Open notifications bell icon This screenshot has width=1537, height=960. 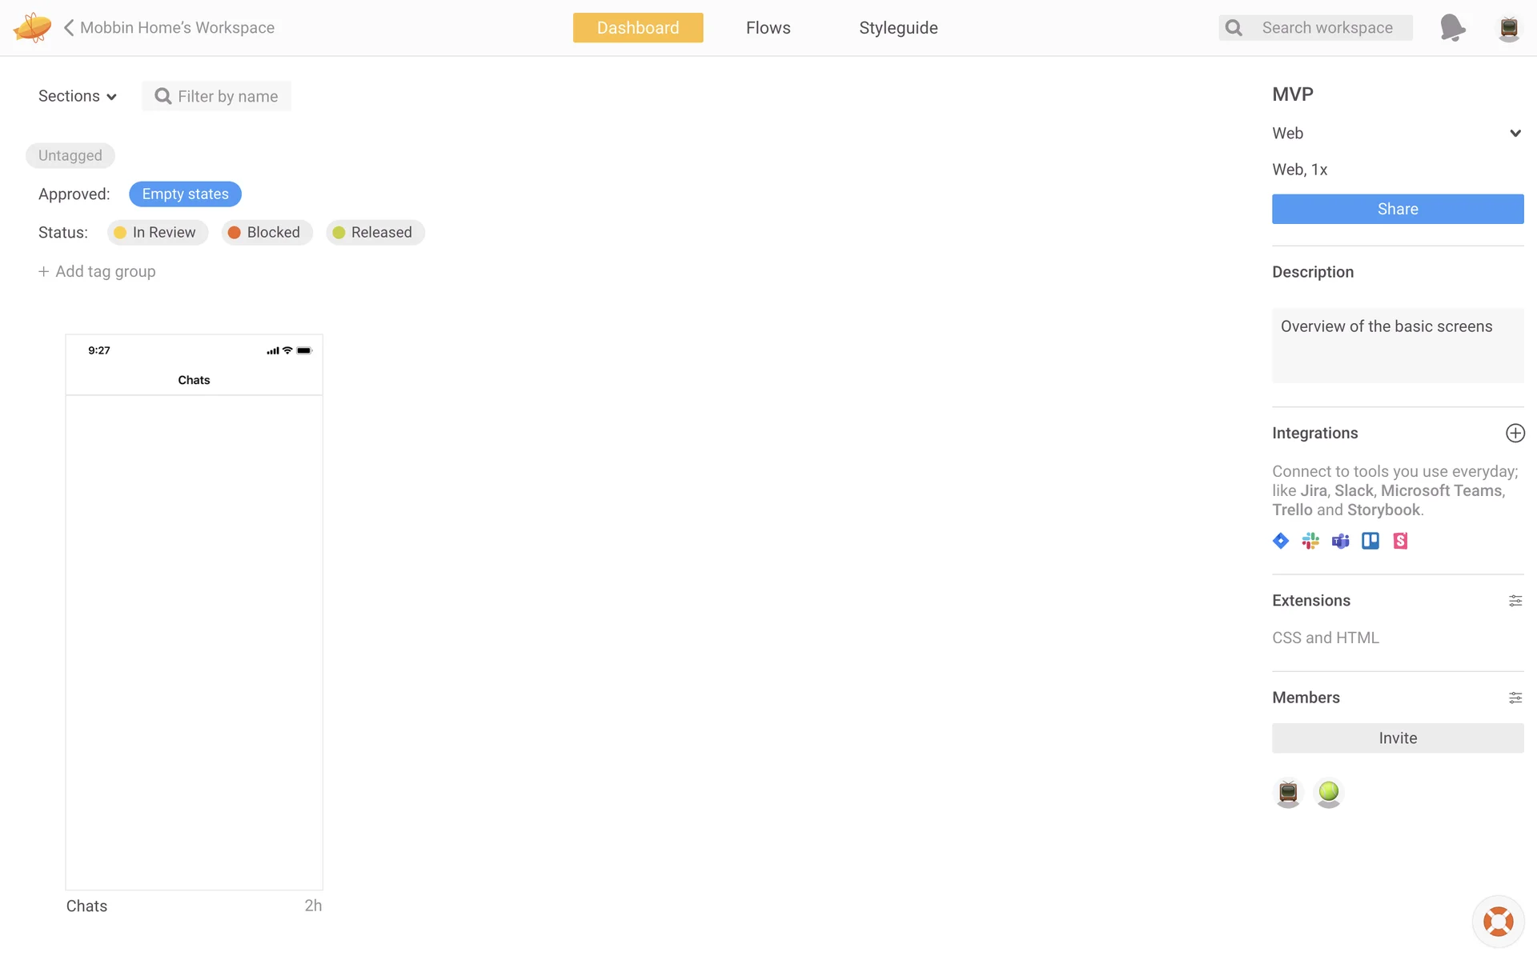(1452, 28)
